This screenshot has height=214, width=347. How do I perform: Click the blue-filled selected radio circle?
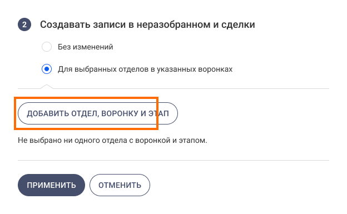47,69
